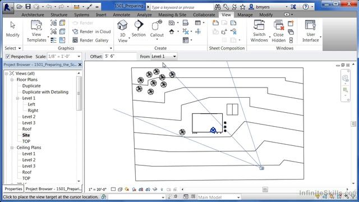The image size is (359, 202).
Task: Click the Elevation house icon in Create panel
Action: click(x=172, y=31)
